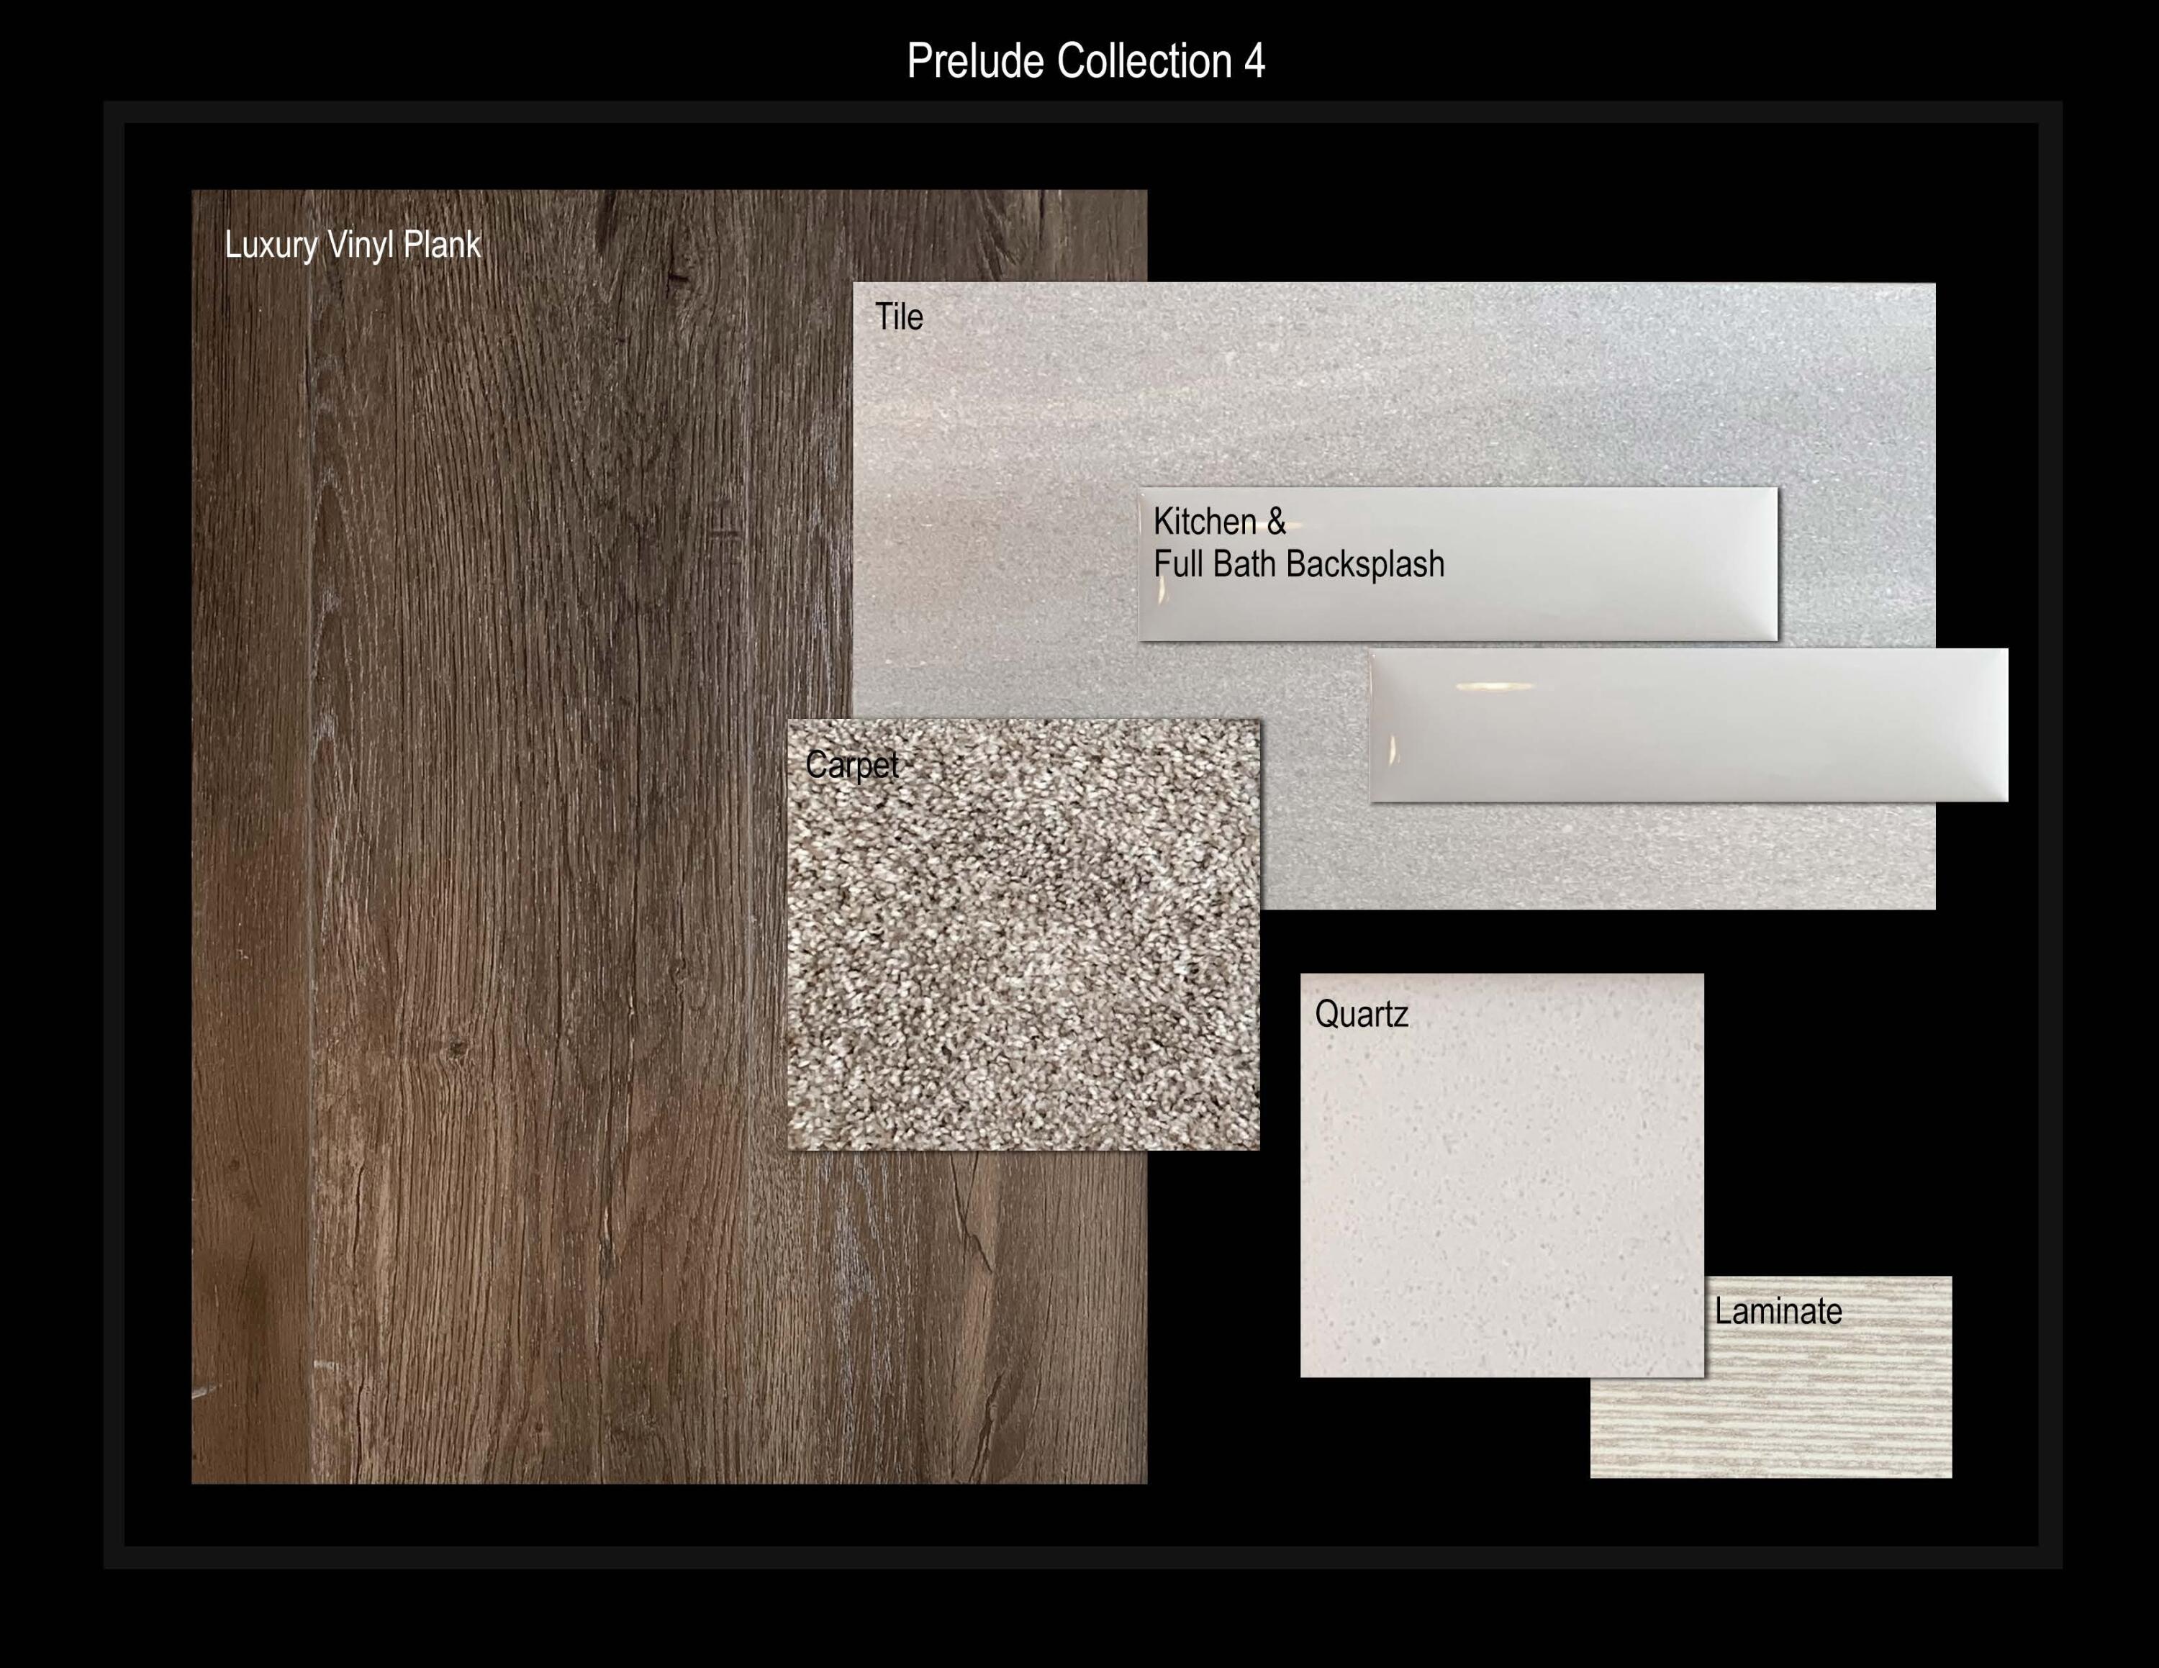This screenshot has width=2159, height=1668.
Task: Click the Prelude Collection 4 title
Action: pos(1085,61)
